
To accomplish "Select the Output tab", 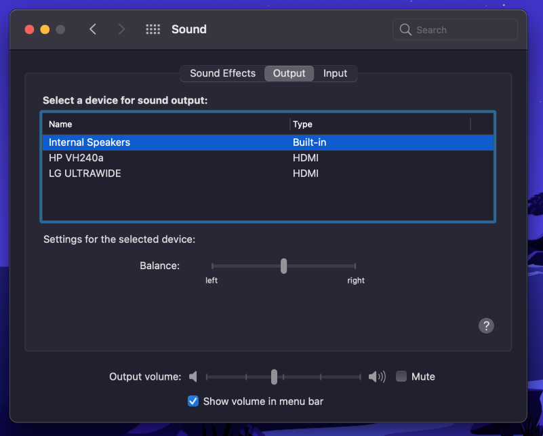I will pos(289,73).
